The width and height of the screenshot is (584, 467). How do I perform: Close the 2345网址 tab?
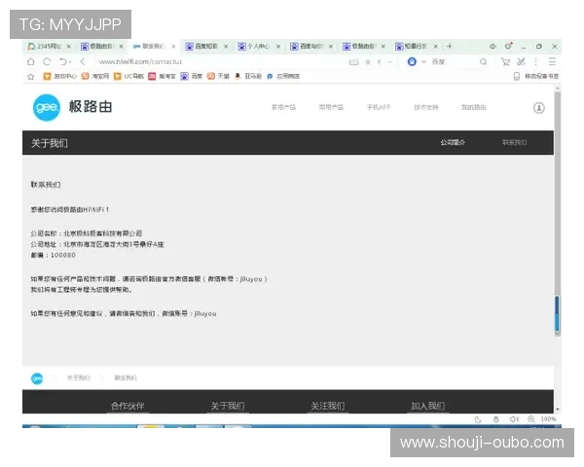click(x=68, y=47)
